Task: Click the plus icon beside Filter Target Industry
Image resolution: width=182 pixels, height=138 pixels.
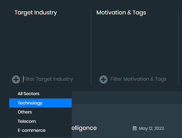Action: pyautogui.click(x=16, y=79)
